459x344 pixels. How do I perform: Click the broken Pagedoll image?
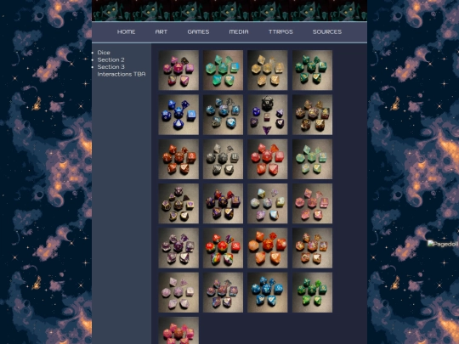coord(443,244)
